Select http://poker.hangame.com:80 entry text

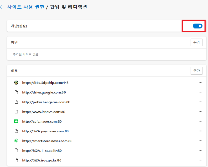coord(46,102)
